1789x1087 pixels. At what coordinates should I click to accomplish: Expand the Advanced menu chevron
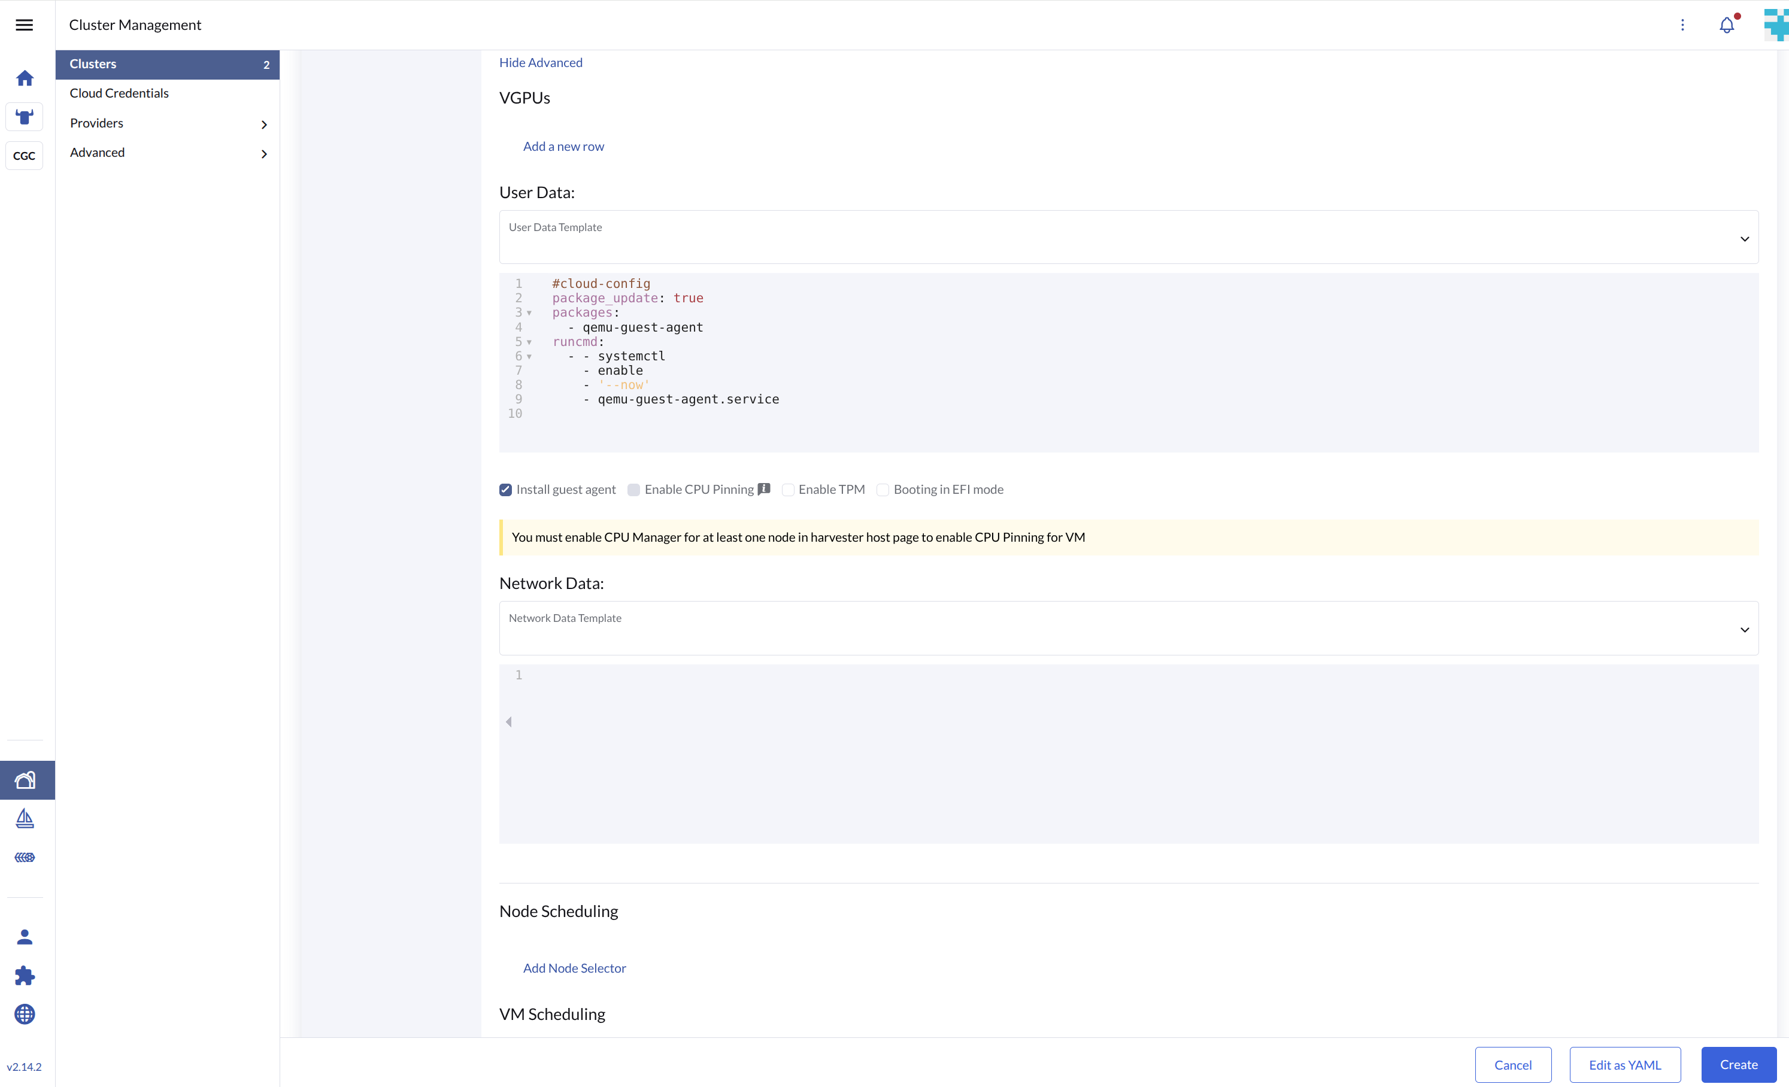click(264, 154)
